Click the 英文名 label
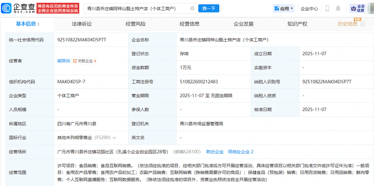Viewport: 374px width, 186px height. coord(138,138)
